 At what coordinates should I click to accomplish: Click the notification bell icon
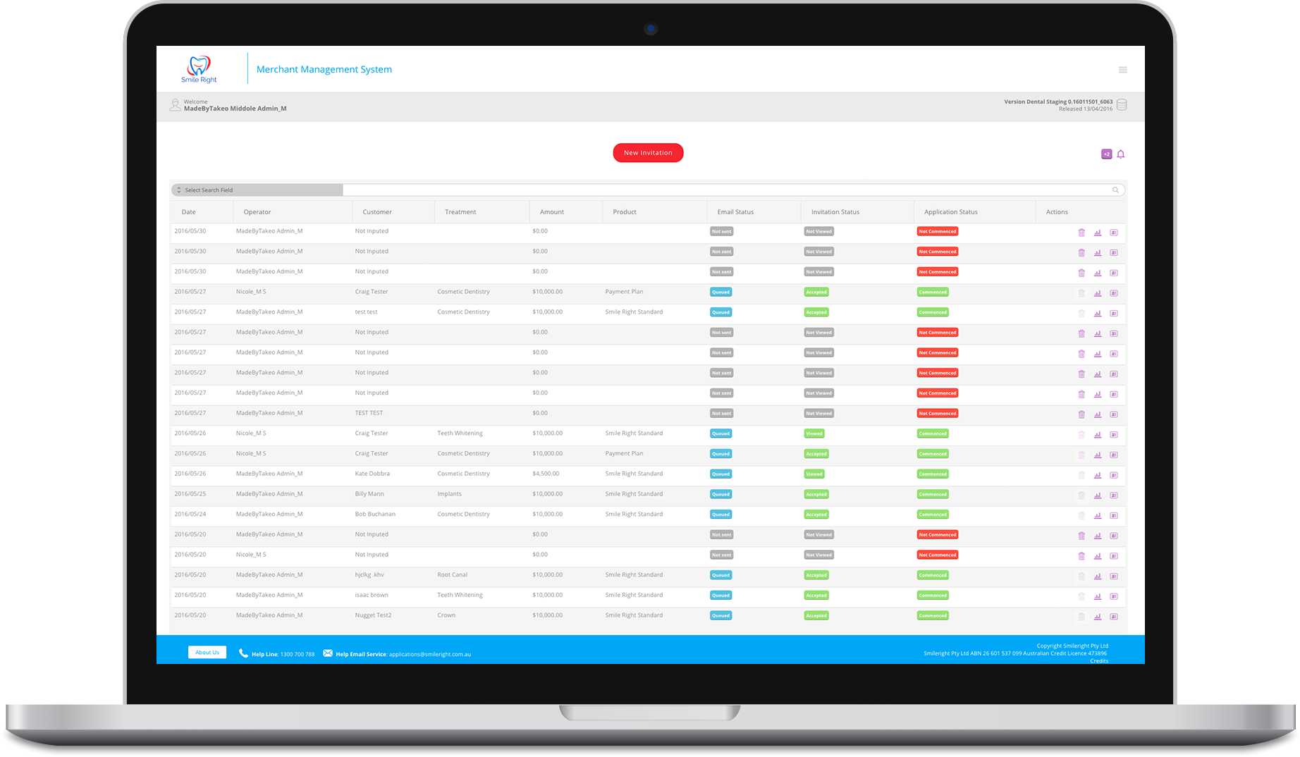click(1120, 154)
